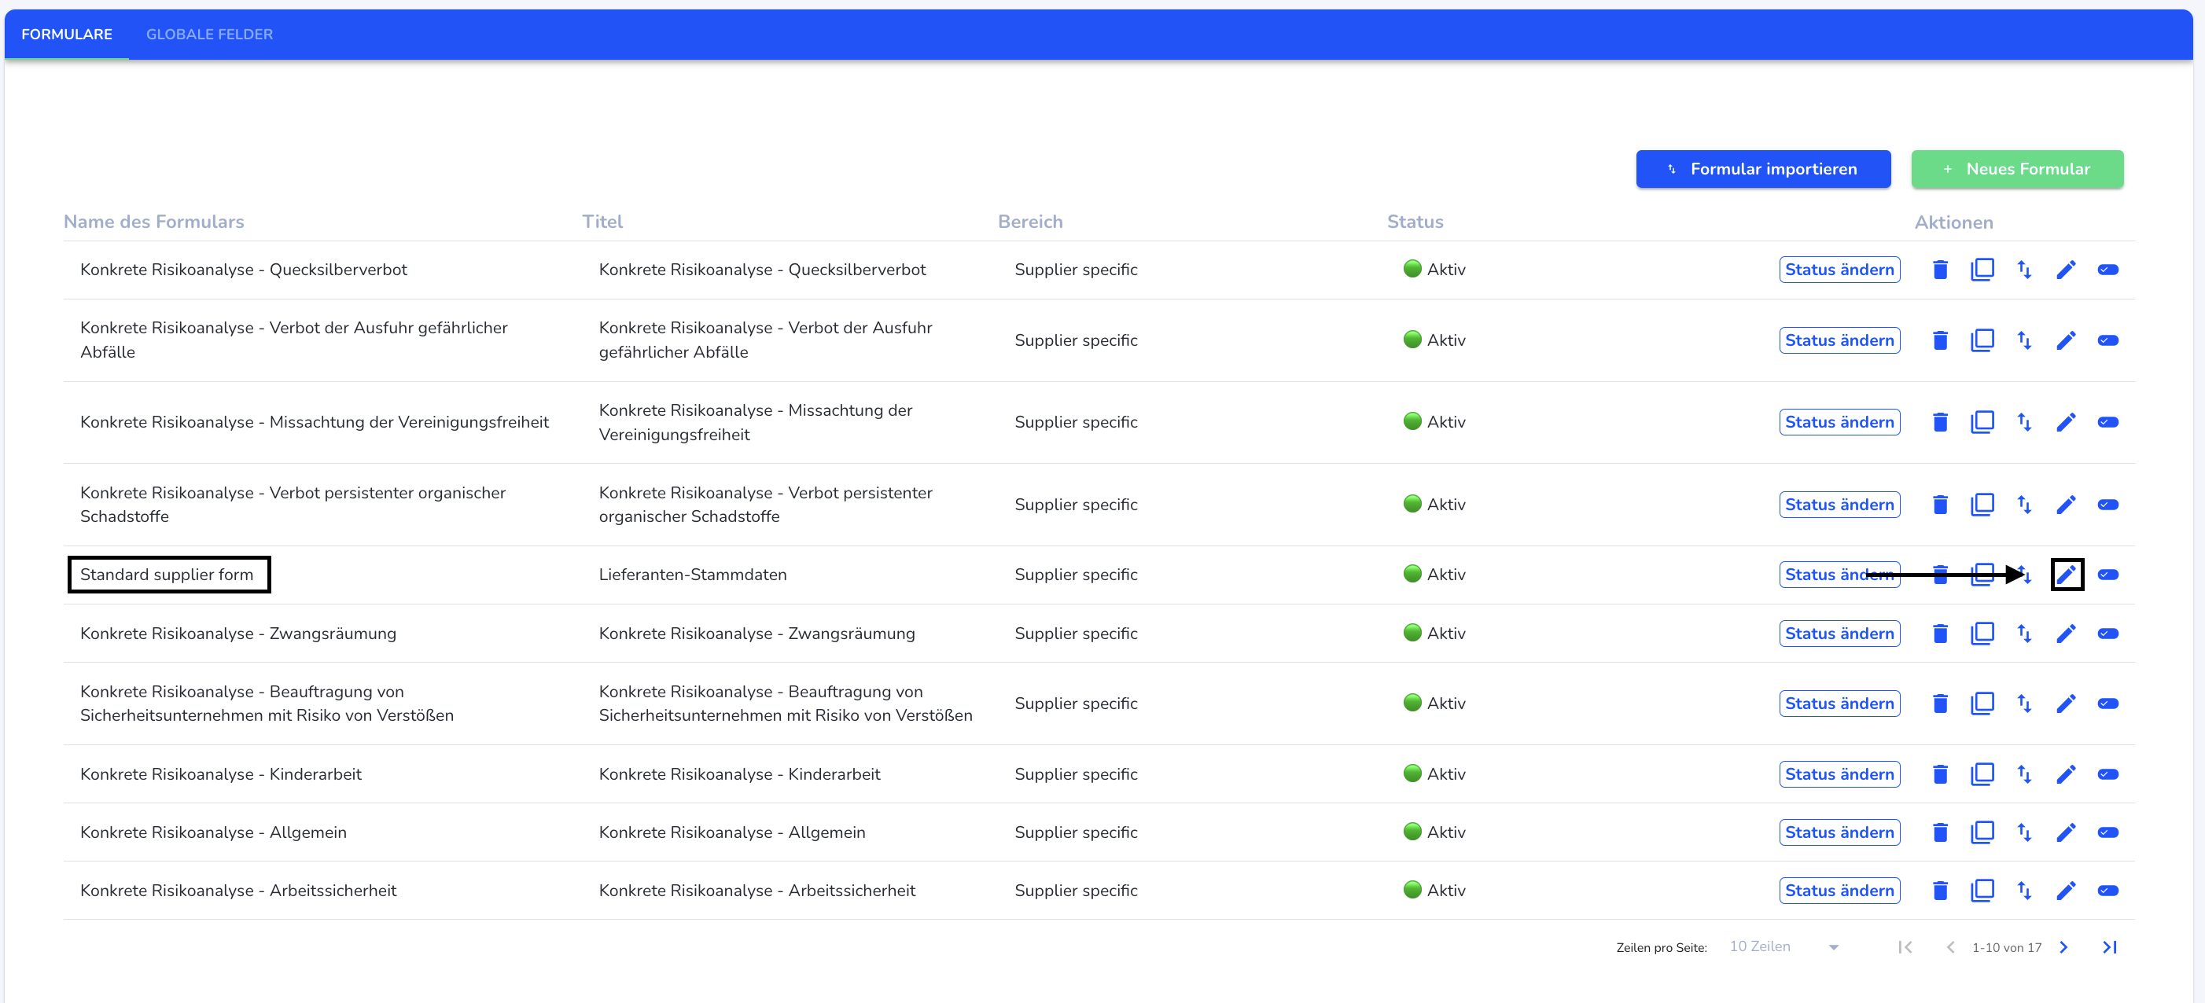This screenshot has width=2205, height=1003.
Task: Jump to the first page of forms
Action: click(1905, 947)
